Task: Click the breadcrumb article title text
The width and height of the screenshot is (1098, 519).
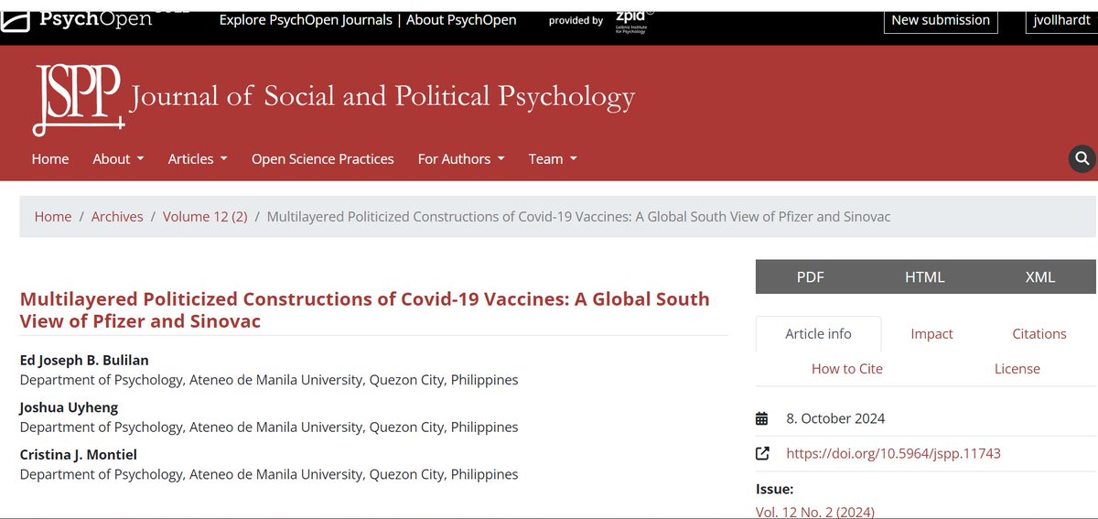Action: [578, 217]
